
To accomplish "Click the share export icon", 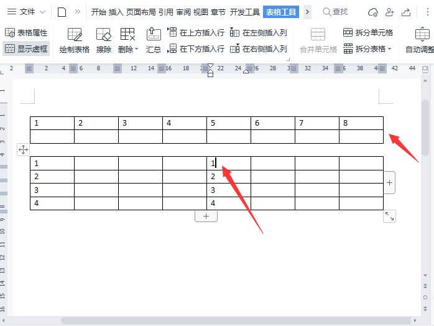I will (406, 12).
